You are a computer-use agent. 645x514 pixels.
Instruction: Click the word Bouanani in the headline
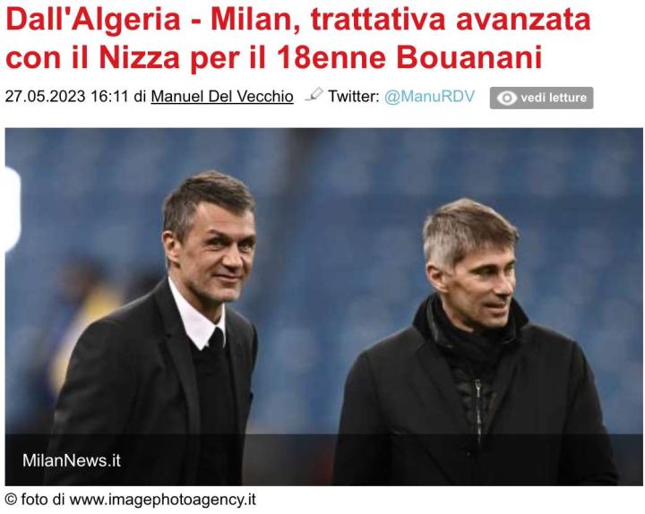(x=469, y=56)
